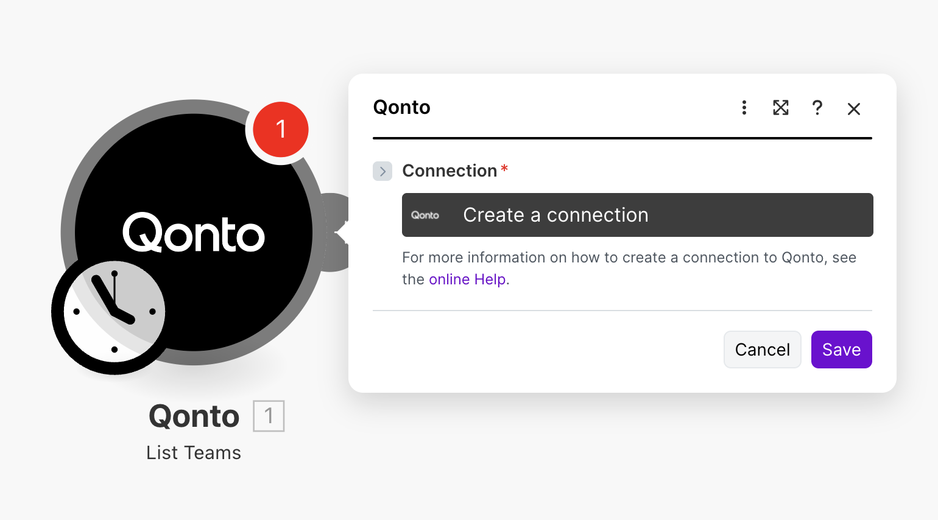Save the Qonto module settings

tap(842, 350)
